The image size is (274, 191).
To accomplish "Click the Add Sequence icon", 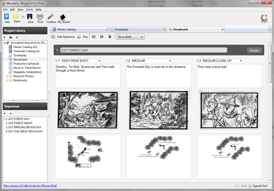I will [x=53, y=37].
